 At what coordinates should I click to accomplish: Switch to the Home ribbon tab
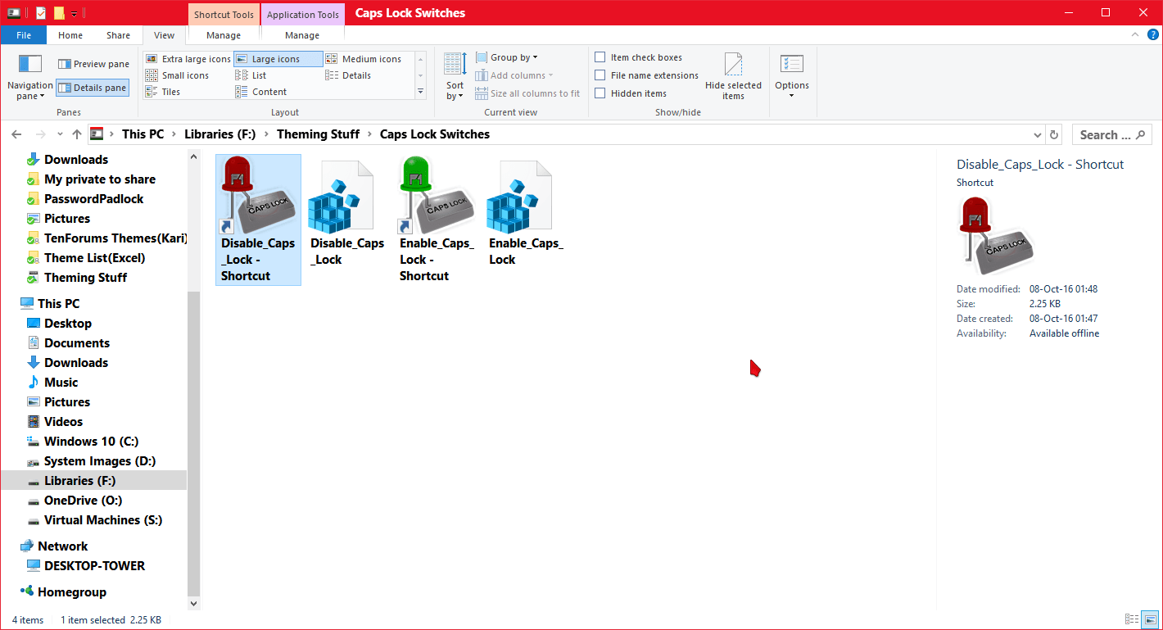pos(70,34)
